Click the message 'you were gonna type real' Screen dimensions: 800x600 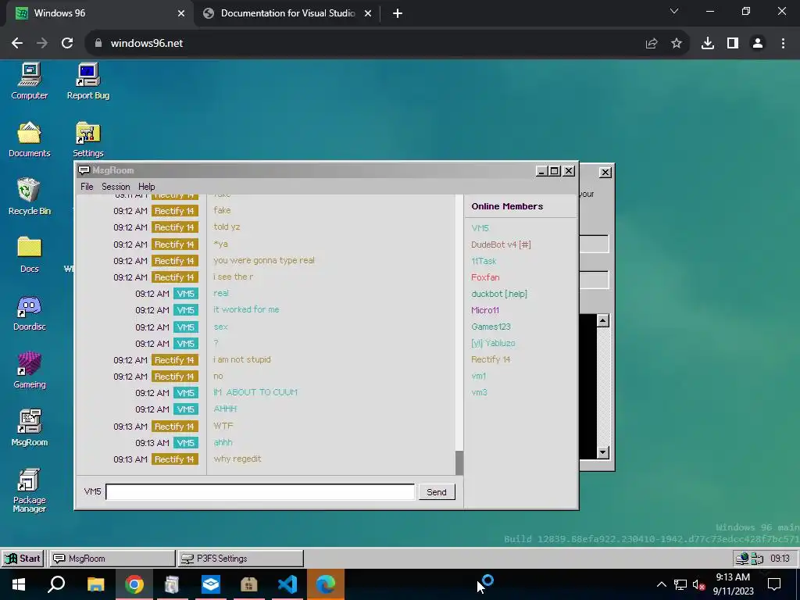point(264,260)
